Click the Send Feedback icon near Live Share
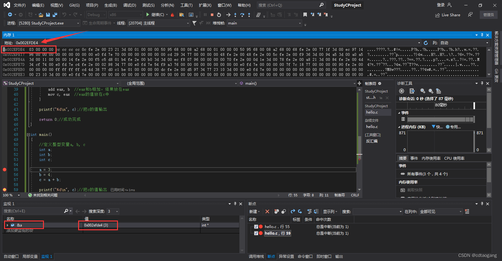 470,15
